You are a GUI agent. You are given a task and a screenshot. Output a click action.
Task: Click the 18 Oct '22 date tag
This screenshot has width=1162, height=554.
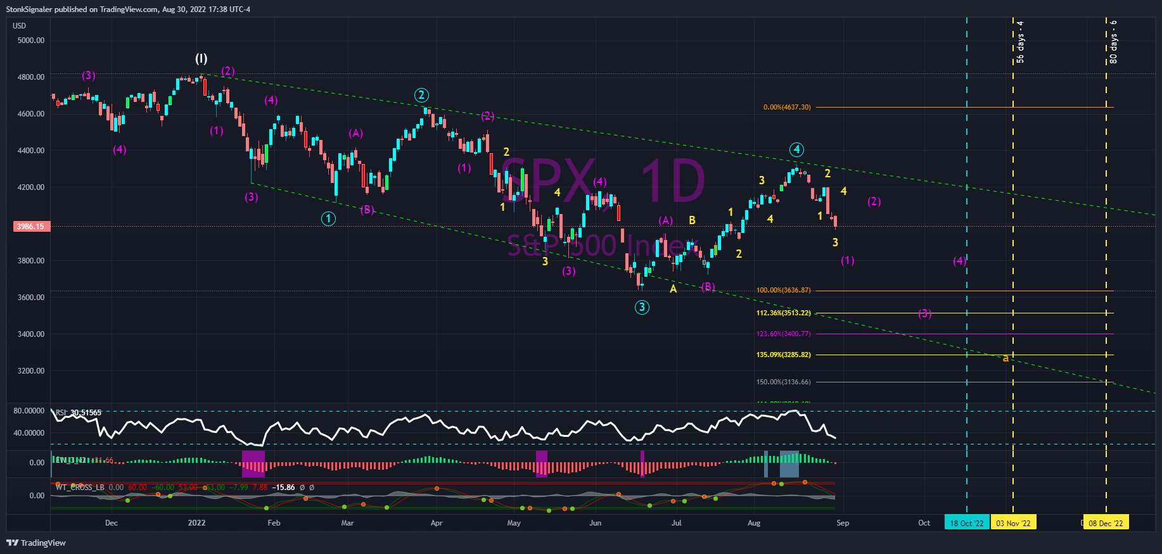pos(967,523)
